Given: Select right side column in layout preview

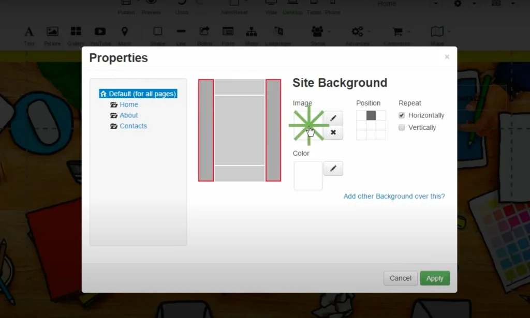Looking at the screenshot, I should (x=273, y=130).
